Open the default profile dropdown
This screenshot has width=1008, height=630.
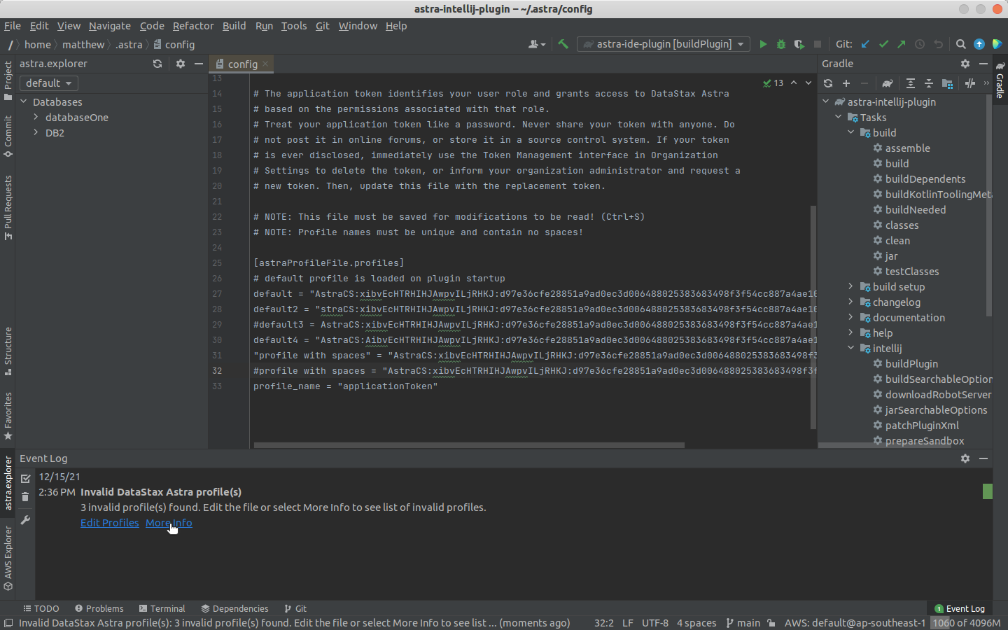(x=49, y=83)
